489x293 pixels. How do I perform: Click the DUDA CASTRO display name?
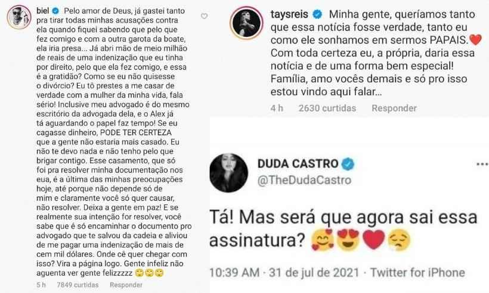point(298,164)
